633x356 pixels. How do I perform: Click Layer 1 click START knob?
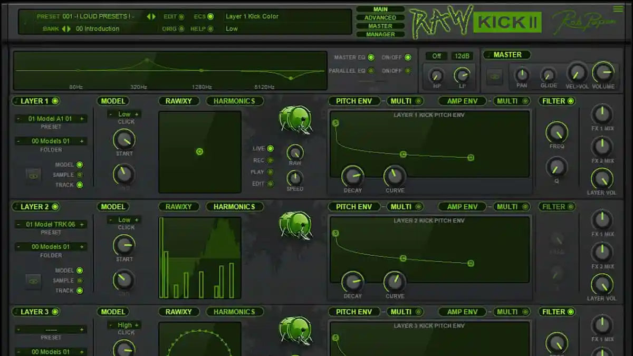[124, 140]
